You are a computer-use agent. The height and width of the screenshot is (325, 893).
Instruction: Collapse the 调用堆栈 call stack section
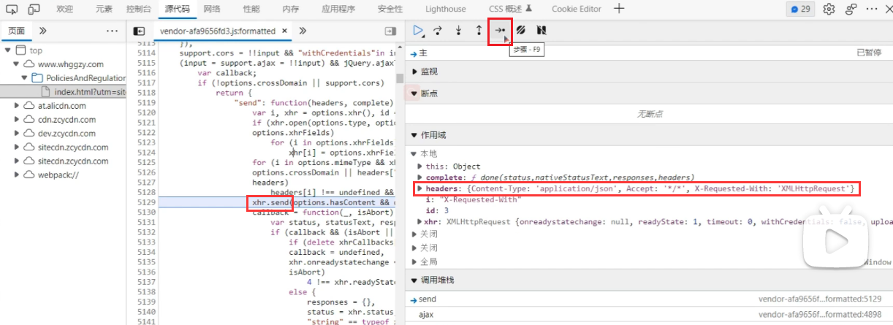415,280
